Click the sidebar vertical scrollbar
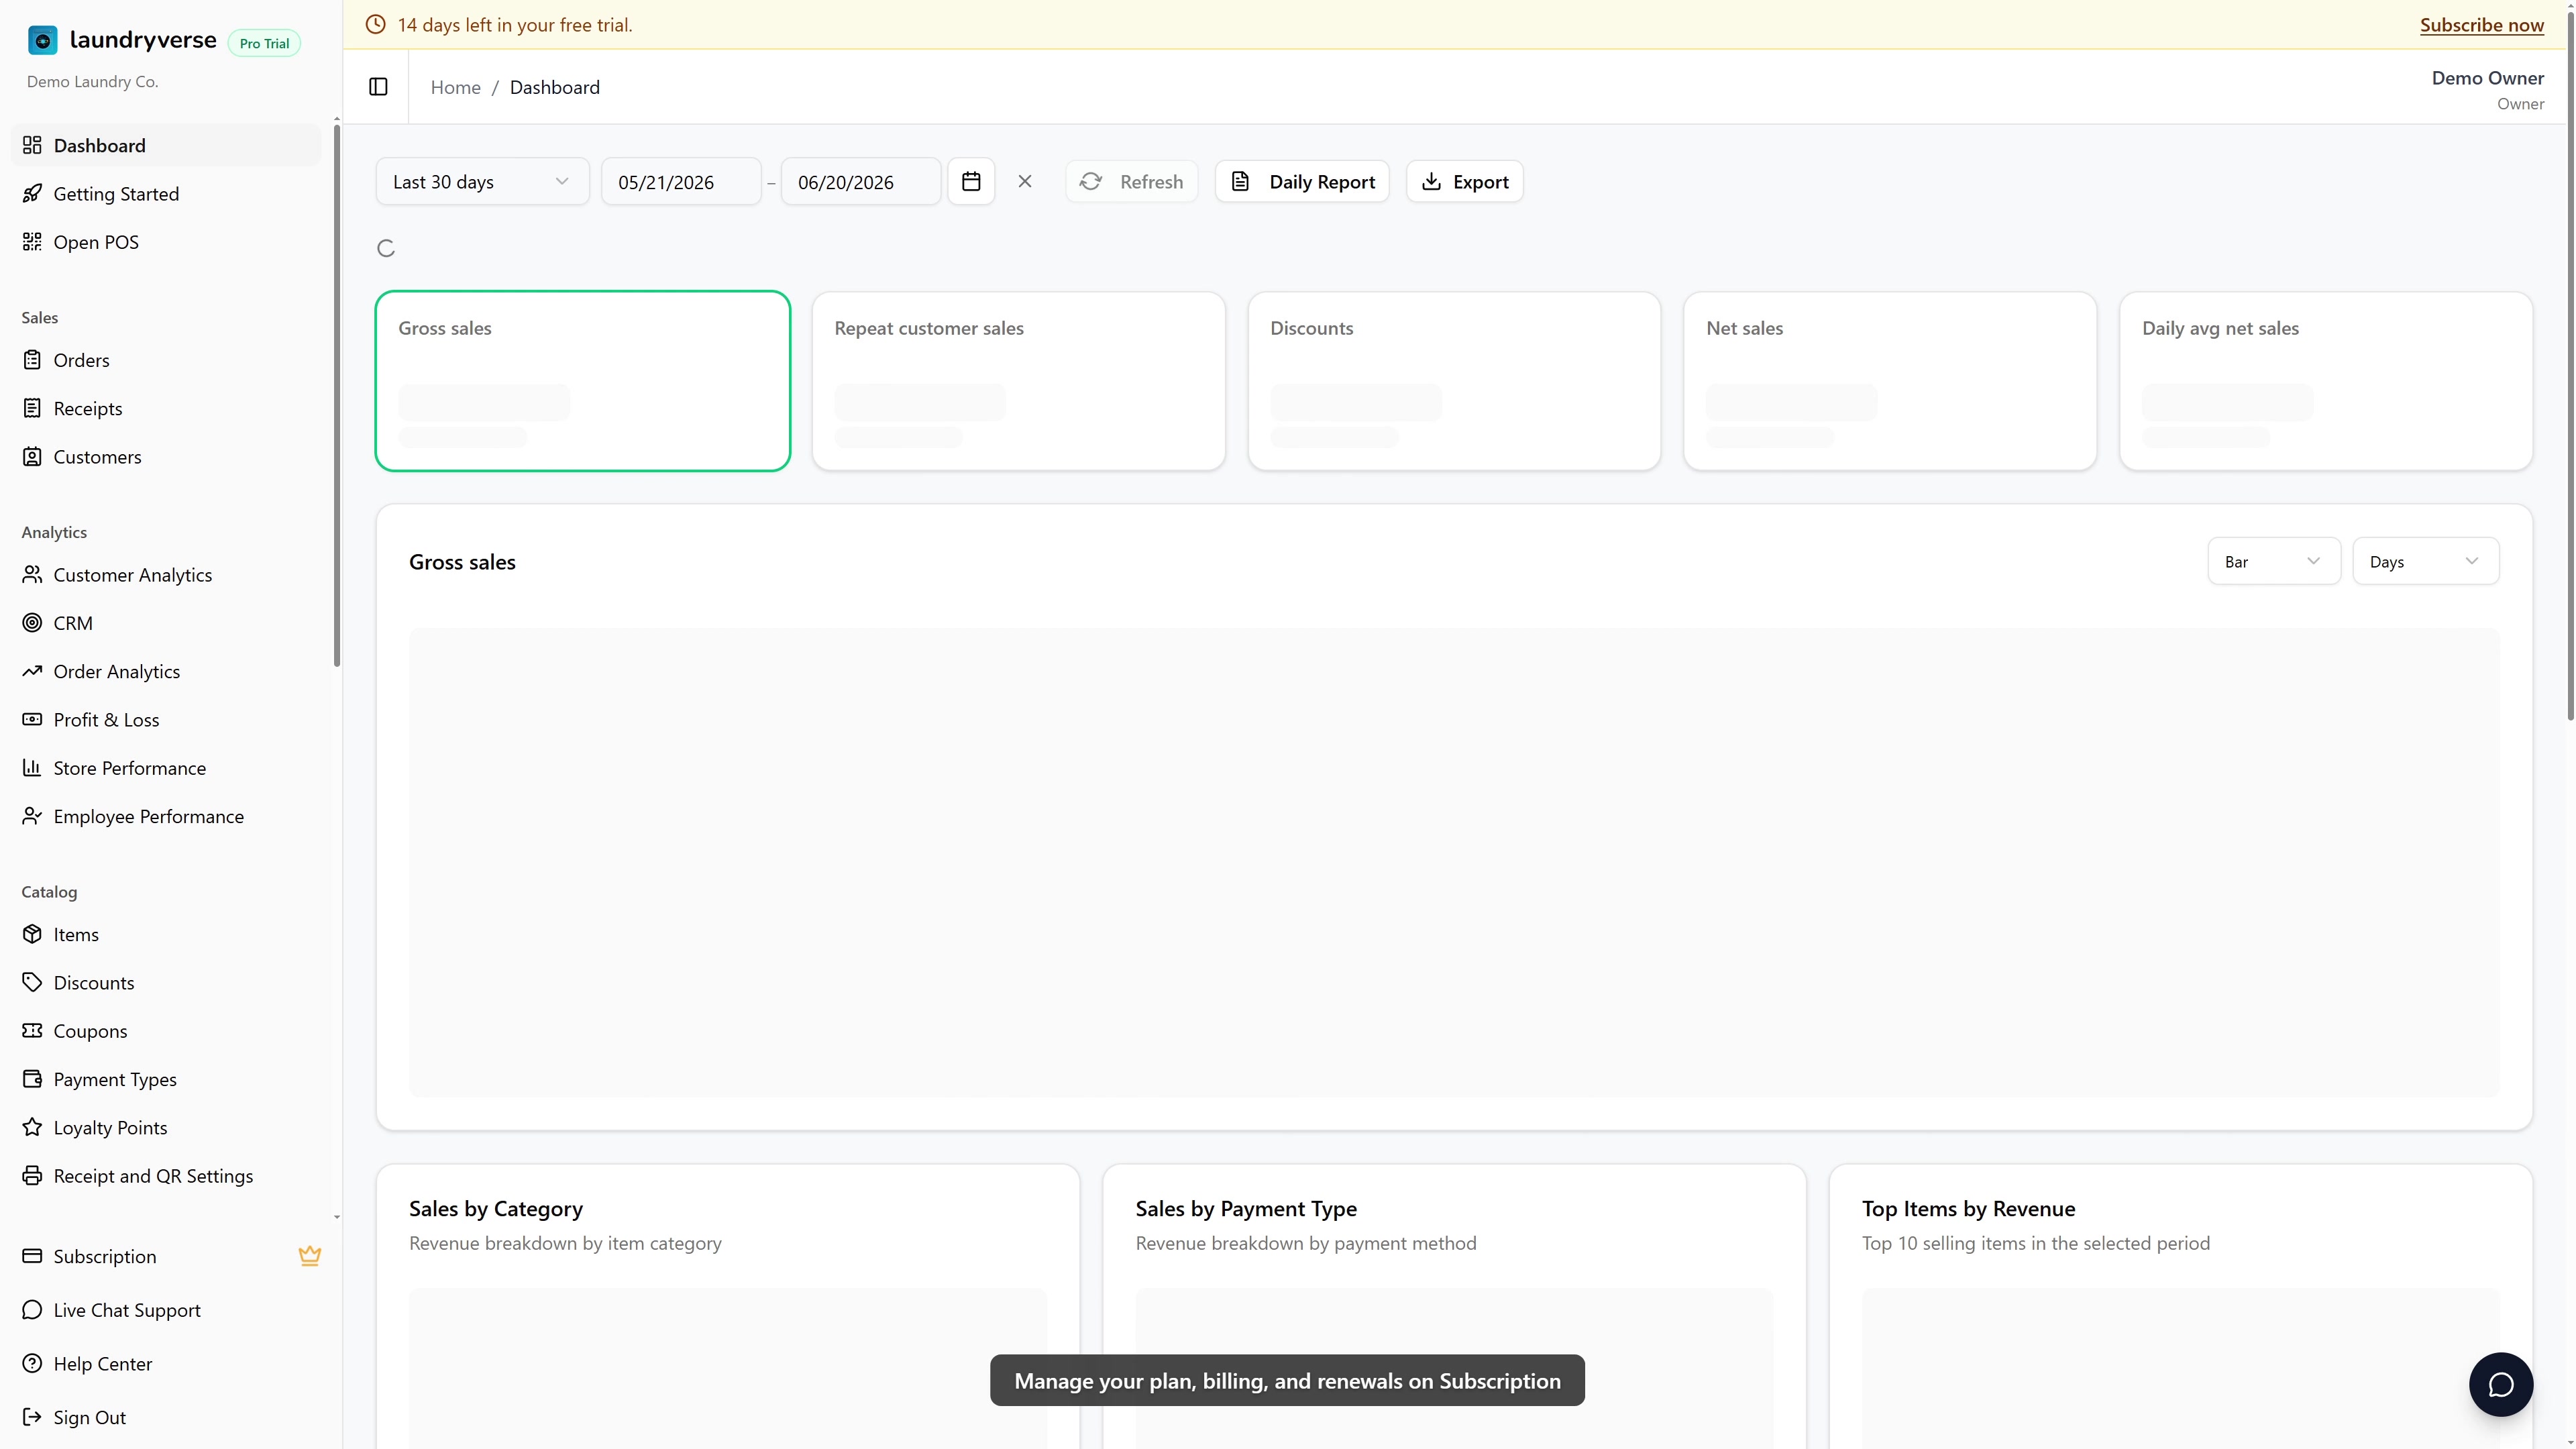The width and height of the screenshot is (2576, 1449). pyautogui.click(x=337, y=395)
